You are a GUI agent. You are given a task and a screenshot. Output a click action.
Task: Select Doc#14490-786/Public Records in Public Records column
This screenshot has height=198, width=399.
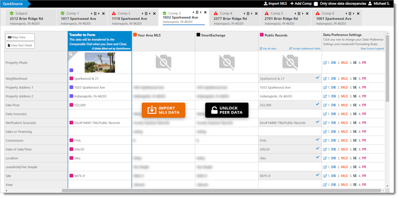tap(283, 123)
